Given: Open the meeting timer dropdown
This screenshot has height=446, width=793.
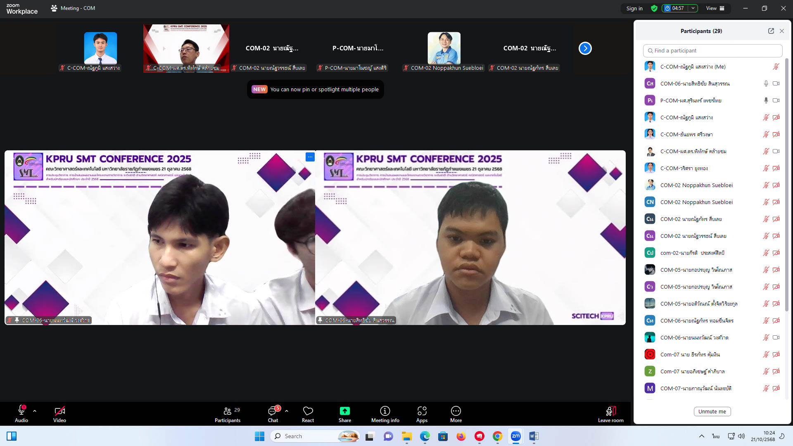Looking at the screenshot, I should pyautogui.click(x=693, y=8).
